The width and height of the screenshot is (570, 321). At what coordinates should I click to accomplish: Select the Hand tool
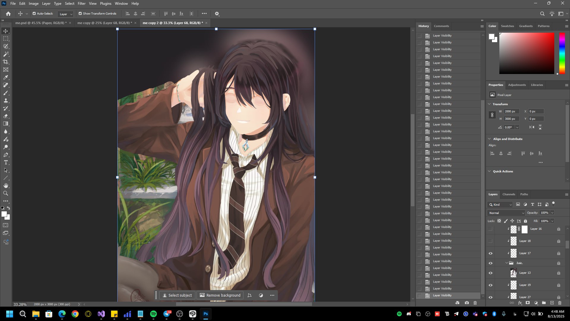tap(6, 186)
